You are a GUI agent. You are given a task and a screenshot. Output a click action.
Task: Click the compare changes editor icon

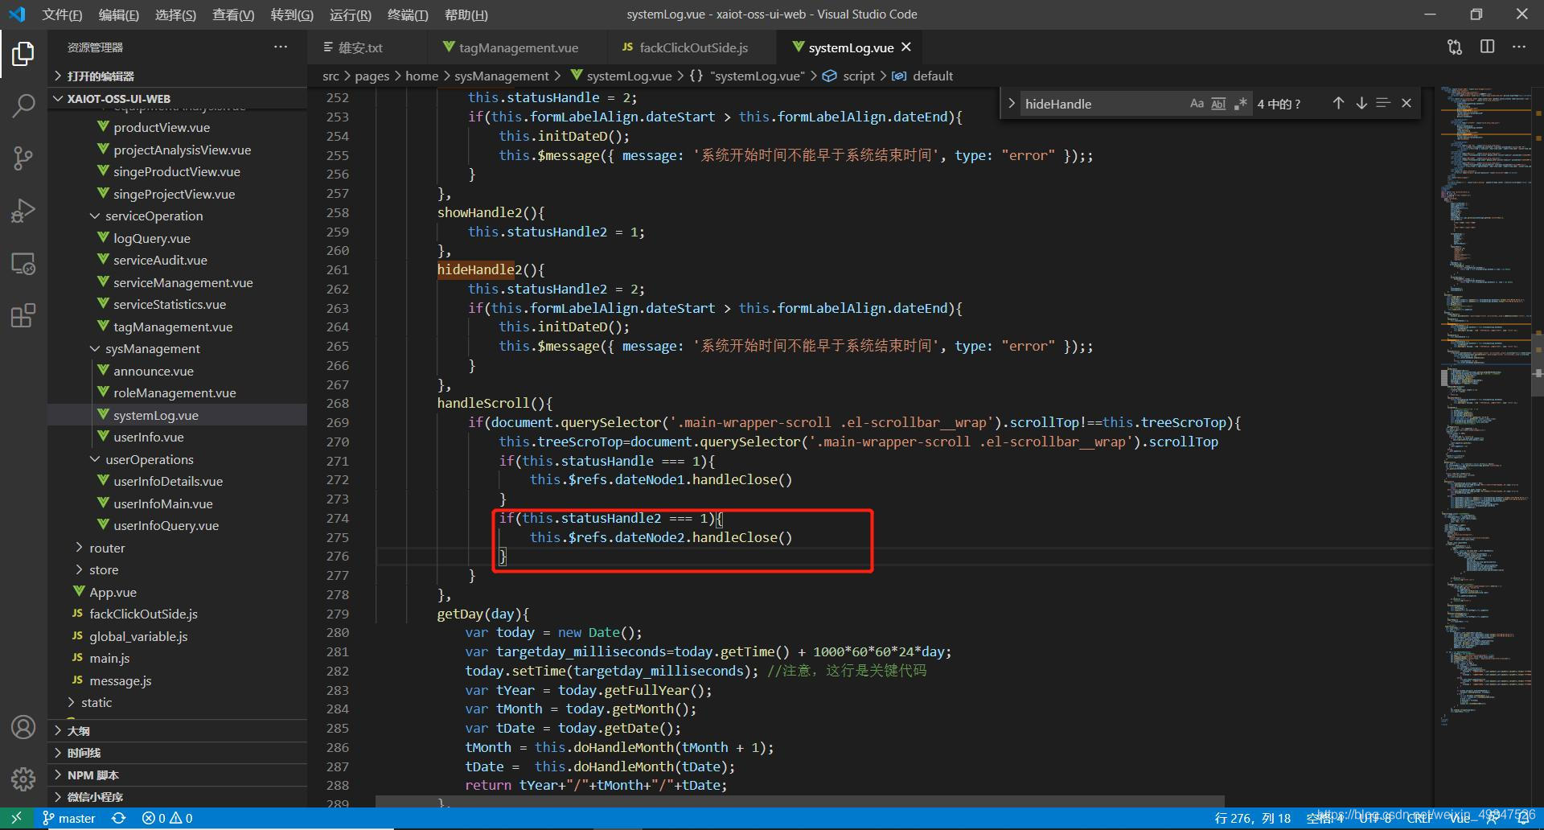coord(1455,47)
